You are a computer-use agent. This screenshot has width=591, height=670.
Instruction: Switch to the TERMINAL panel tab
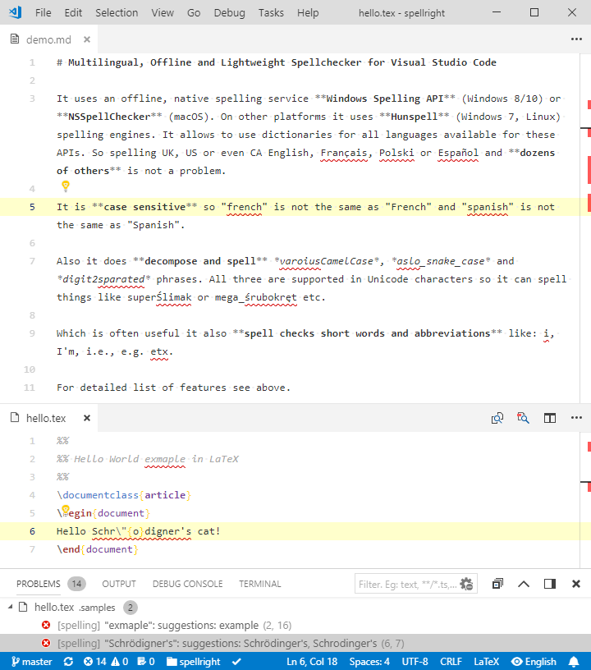pos(259,584)
